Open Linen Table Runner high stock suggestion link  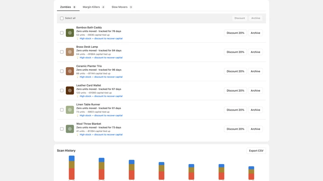[x=101, y=115]
